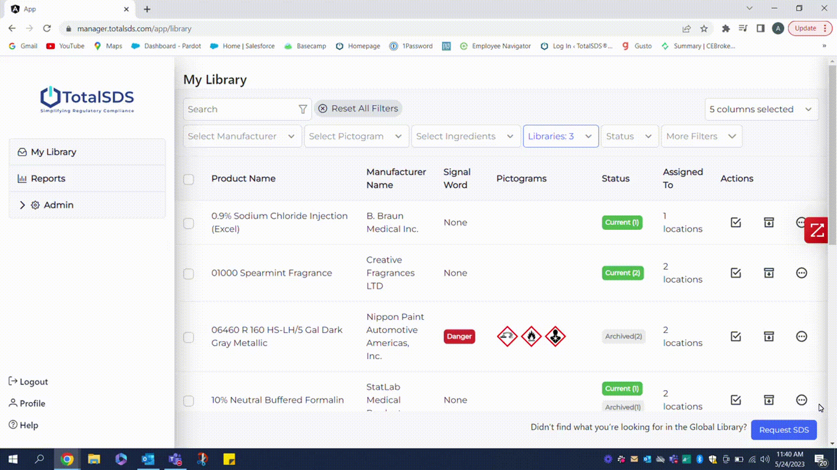Check the select-all checkbox in table header
Viewport: 837px width, 470px height.
pyautogui.click(x=188, y=179)
